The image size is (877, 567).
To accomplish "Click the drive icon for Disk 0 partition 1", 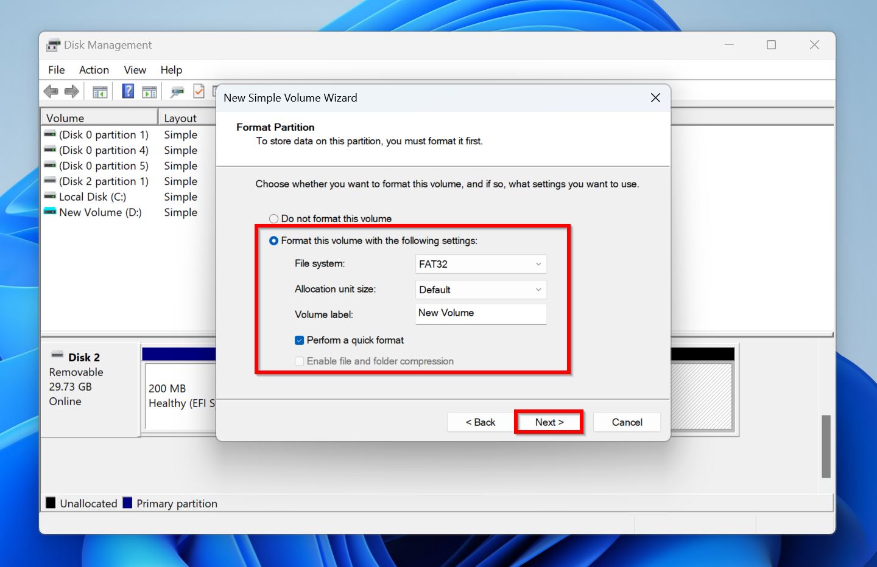I will tap(50, 134).
